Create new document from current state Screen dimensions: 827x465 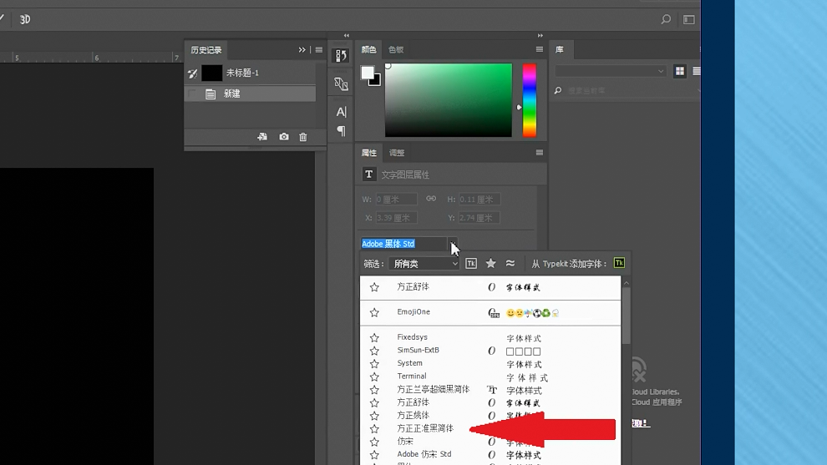tap(262, 137)
